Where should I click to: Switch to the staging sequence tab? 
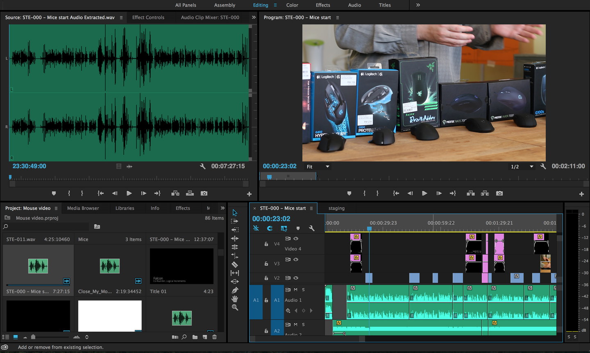click(336, 208)
